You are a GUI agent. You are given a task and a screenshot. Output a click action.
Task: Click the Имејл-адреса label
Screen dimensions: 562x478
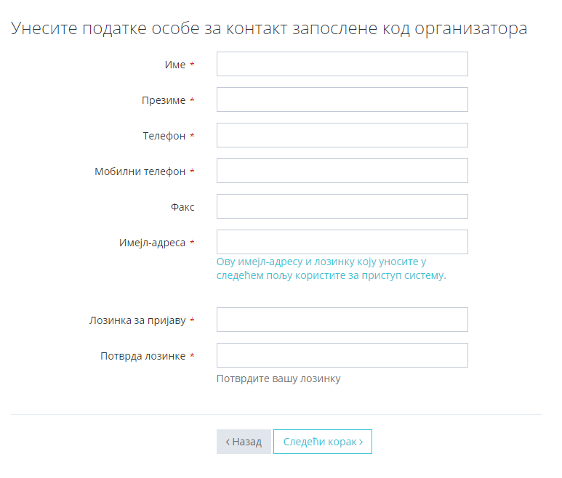pyautogui.click(x=152, y=243)
